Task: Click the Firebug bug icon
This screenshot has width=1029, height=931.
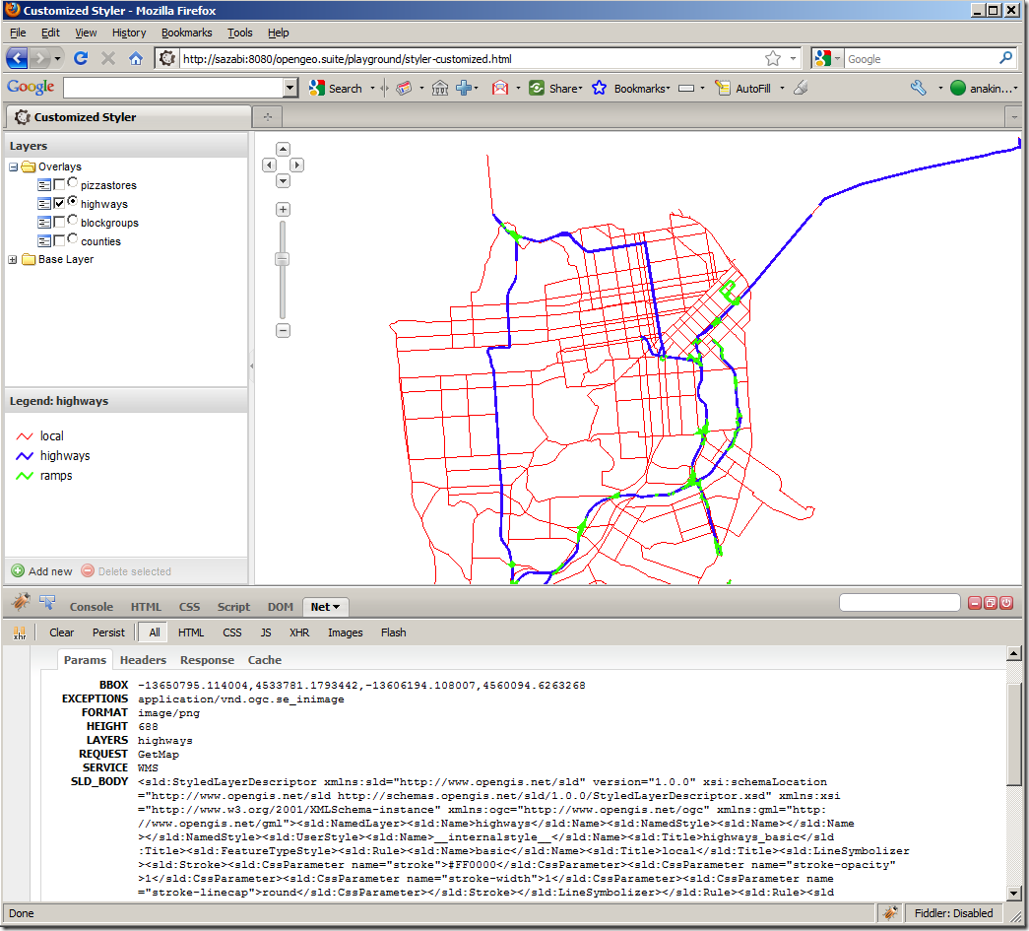Action: [x=21, y=603]
